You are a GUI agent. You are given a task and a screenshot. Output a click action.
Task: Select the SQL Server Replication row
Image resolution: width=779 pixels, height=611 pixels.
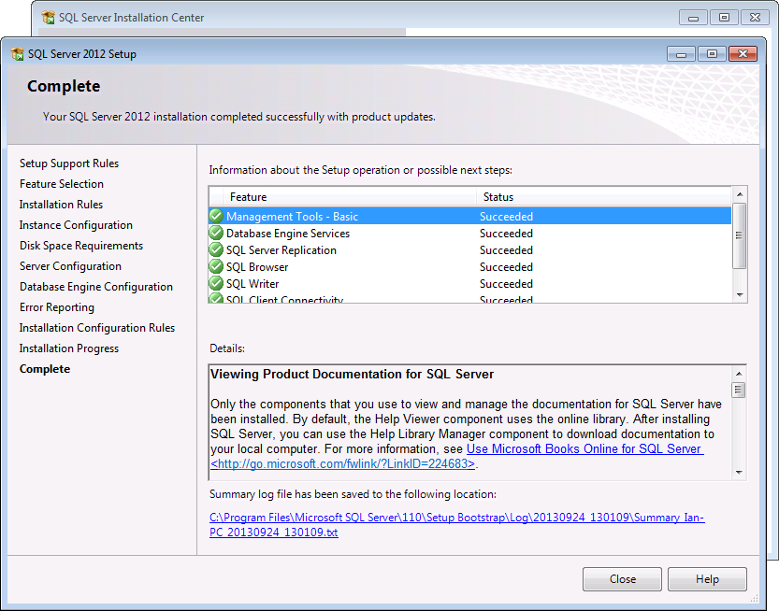click(470, 250)
